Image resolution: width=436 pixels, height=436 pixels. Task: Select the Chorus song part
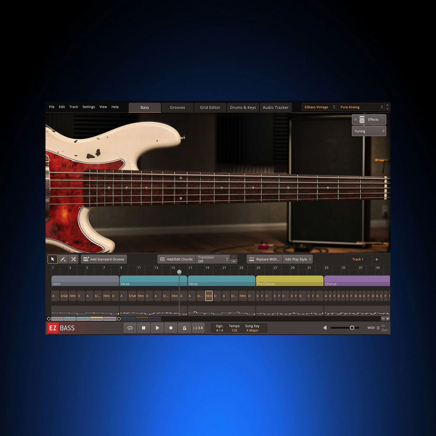[357, 281]
